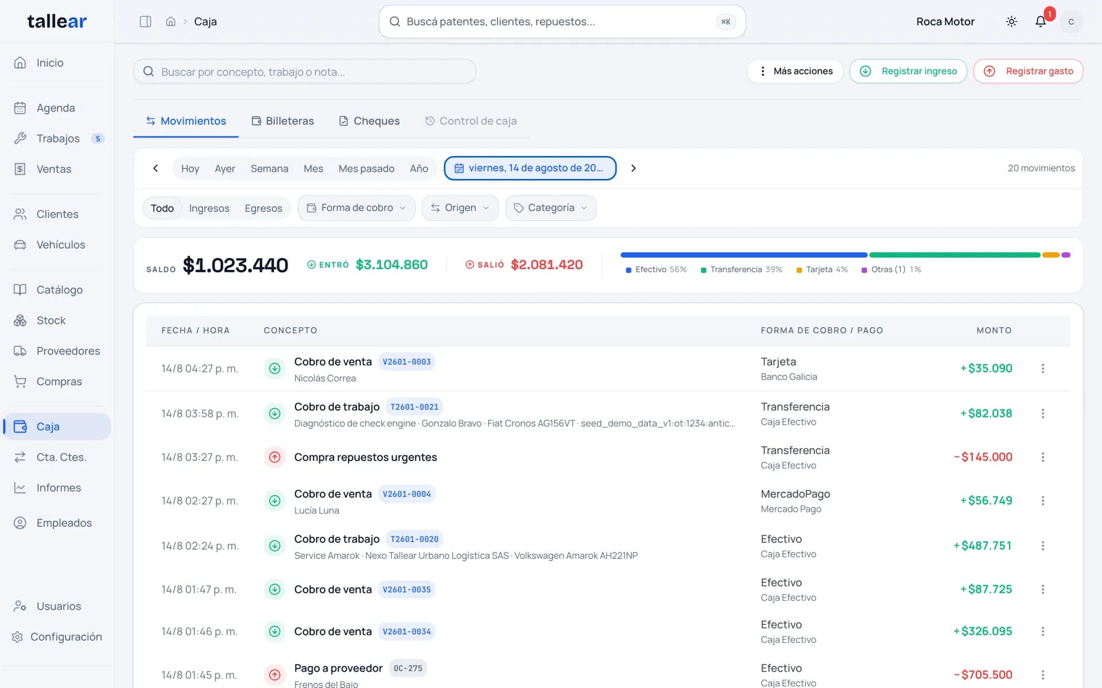1102x688 pixels.
Task: Switch to Cheques tab
Action: pyautogui.click(x=369, y=121)
